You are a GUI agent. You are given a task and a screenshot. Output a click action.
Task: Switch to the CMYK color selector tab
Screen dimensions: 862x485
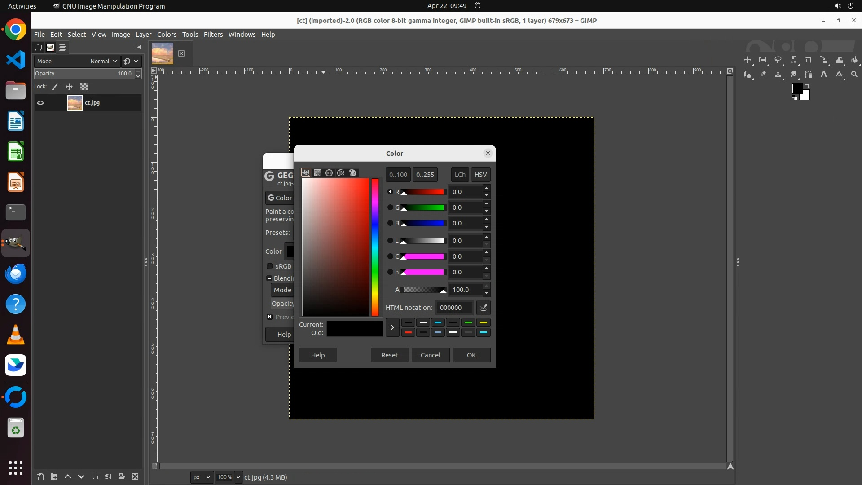[x=317, y=173]
